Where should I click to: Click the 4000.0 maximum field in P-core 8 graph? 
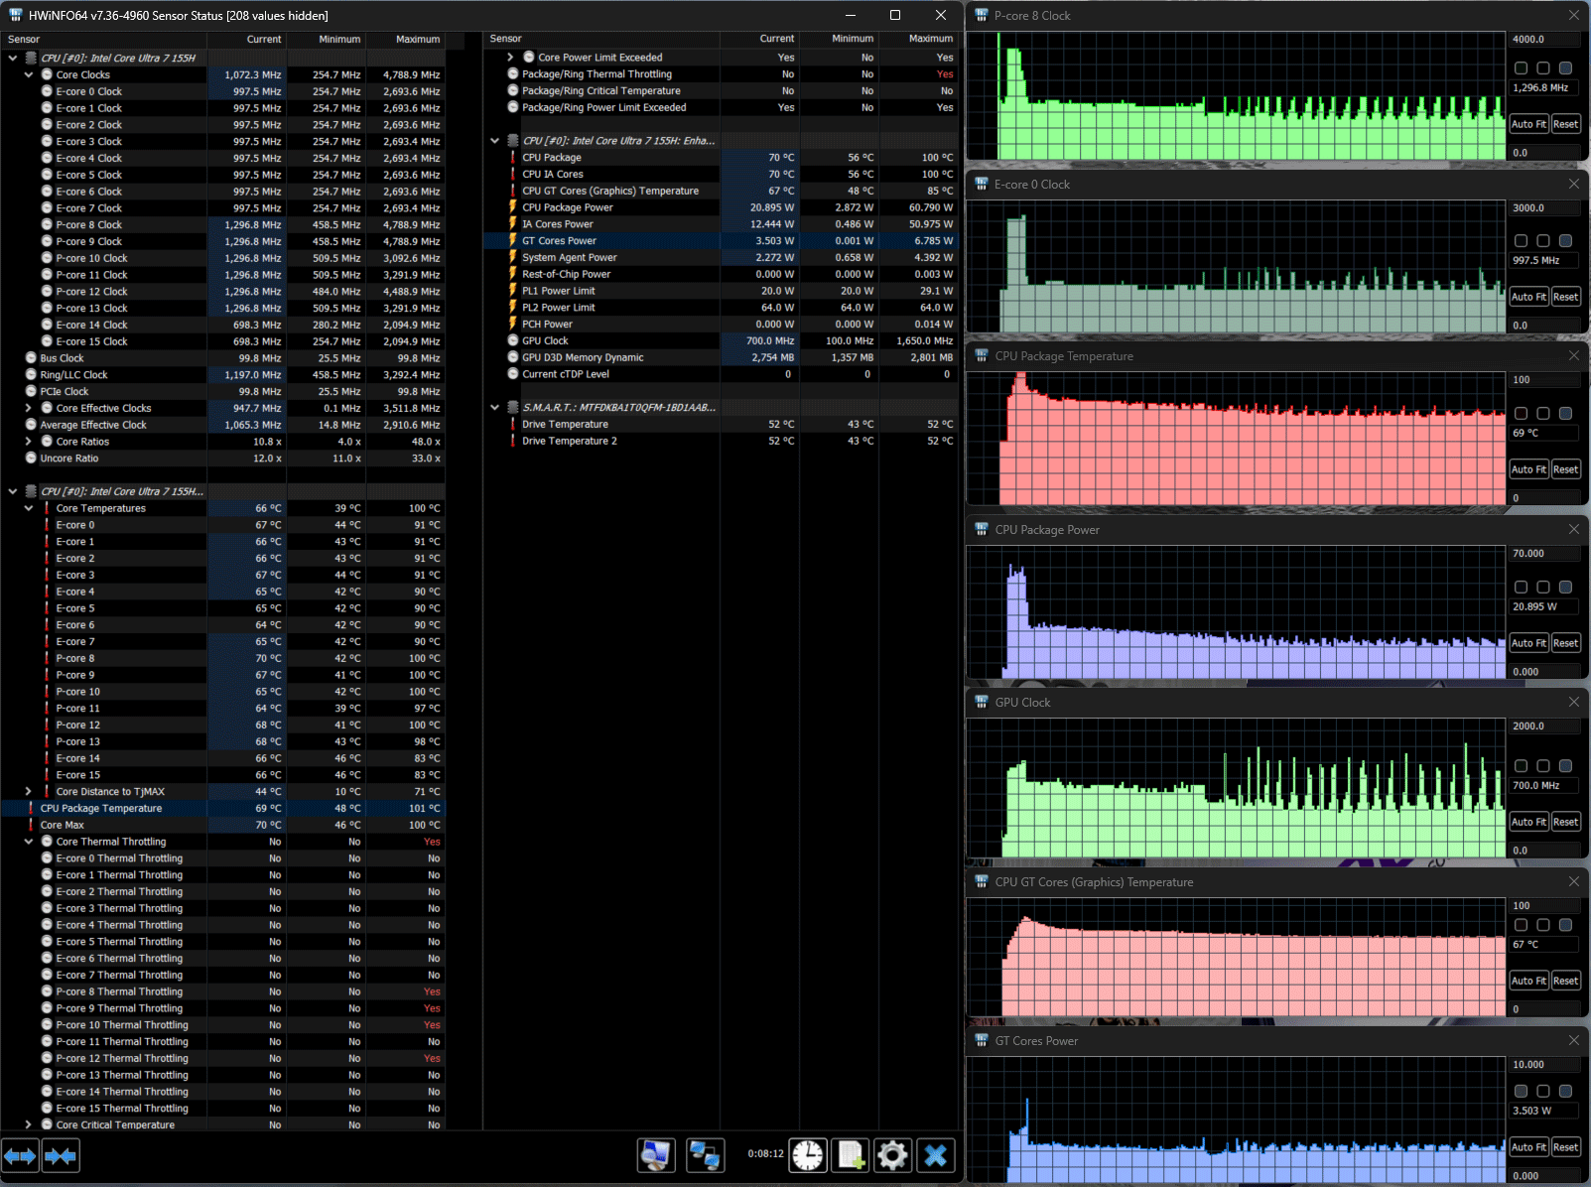(1543, 40)
